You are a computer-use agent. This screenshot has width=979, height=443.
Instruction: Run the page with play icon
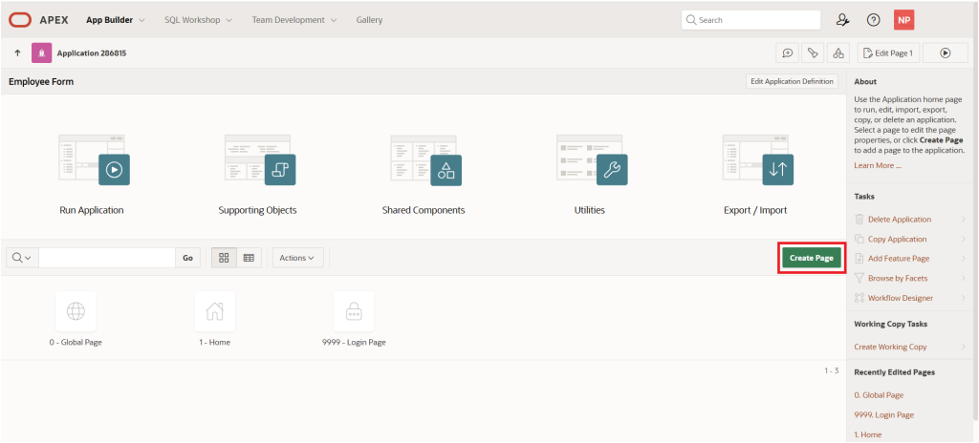coord(946,53)
